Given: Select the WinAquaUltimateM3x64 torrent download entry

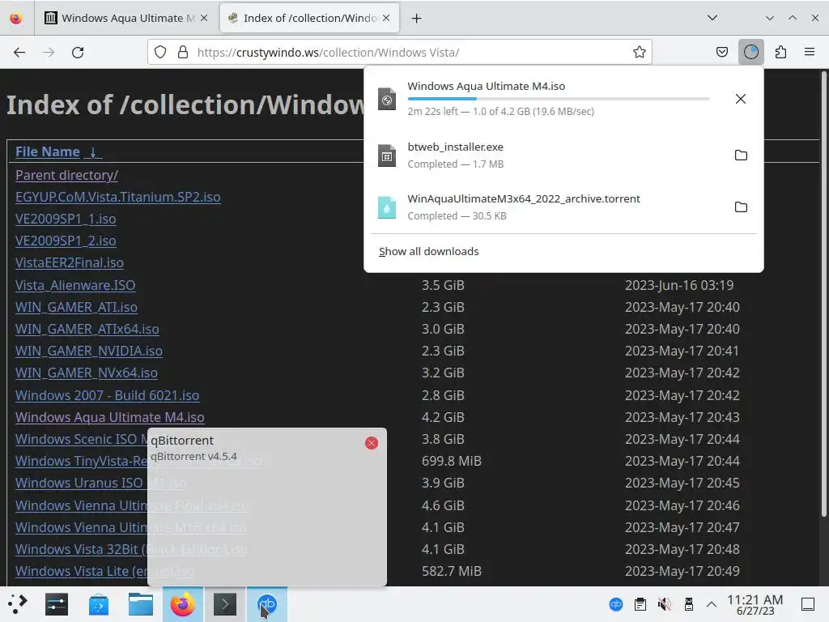Looking at the screenshot, I should point(563,207).
